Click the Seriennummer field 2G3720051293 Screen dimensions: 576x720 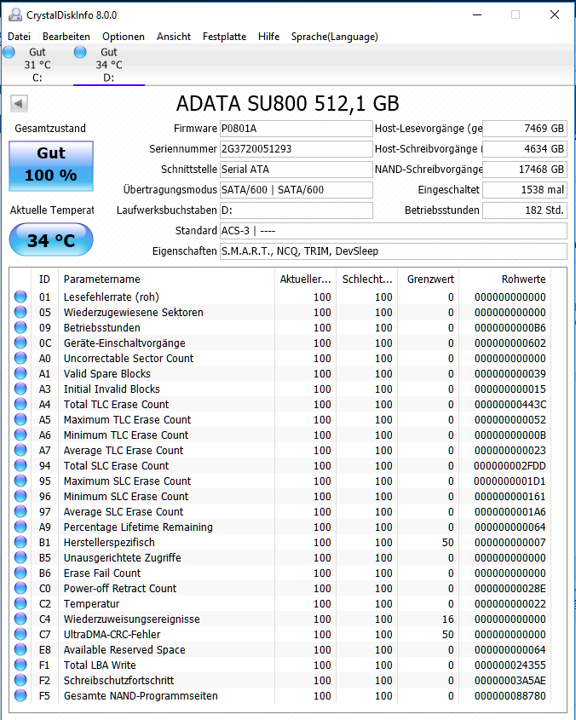click(297, 149)
